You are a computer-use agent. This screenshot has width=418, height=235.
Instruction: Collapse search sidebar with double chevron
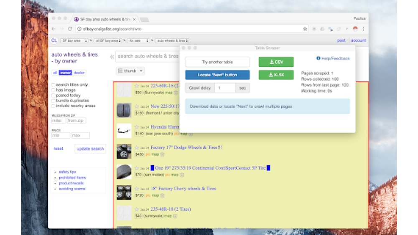tap(112, 56)
